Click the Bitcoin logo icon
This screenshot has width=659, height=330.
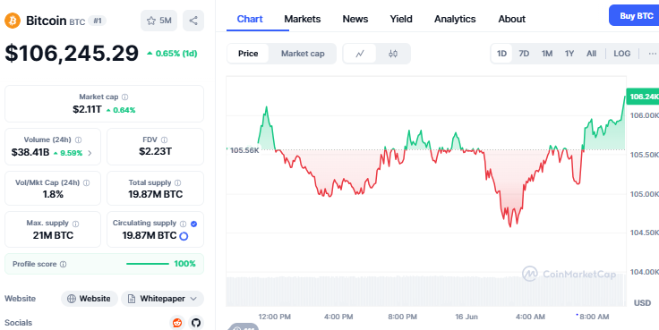tap(13, 21)
